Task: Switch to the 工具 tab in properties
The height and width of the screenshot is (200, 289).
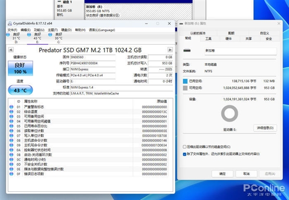Action: click(208, 39)
